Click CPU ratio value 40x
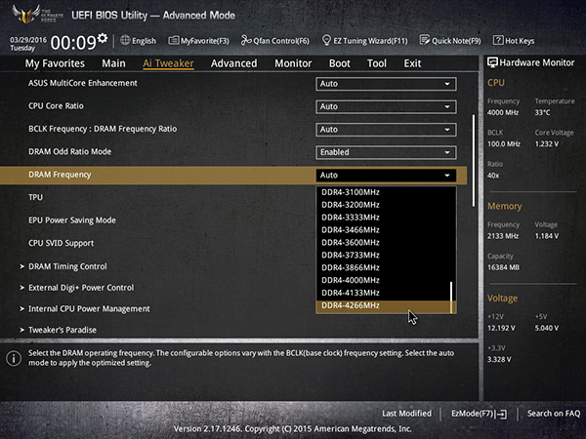586x439 pixels. (x=493, y=176)
